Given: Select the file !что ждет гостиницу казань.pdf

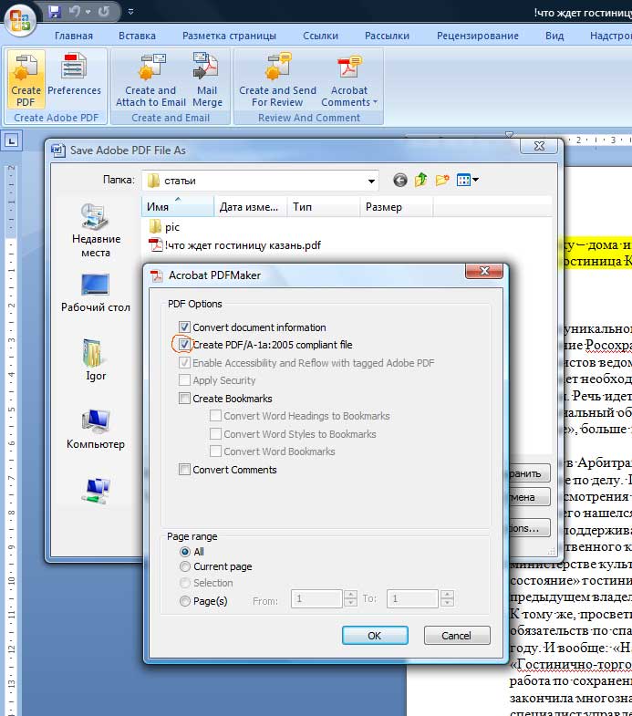Looking at the screenshot, I should [235, 245].
